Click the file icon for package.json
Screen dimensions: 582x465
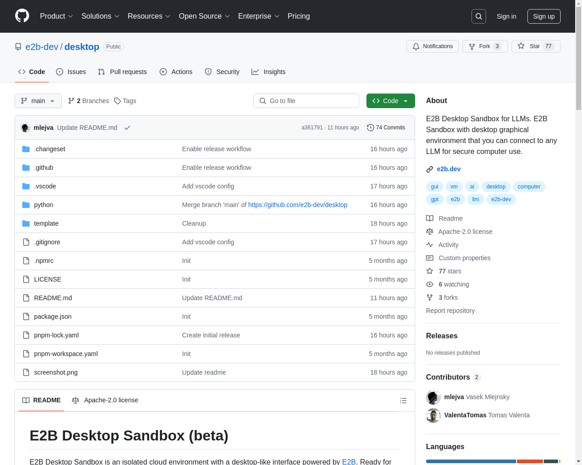pos(26,317)
